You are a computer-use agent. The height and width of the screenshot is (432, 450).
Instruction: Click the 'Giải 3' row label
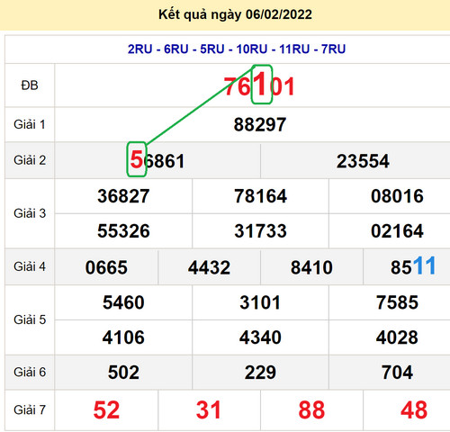point(30,213)
